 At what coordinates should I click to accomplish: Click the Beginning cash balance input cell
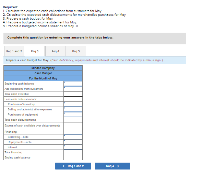click(x=73, y=84)
